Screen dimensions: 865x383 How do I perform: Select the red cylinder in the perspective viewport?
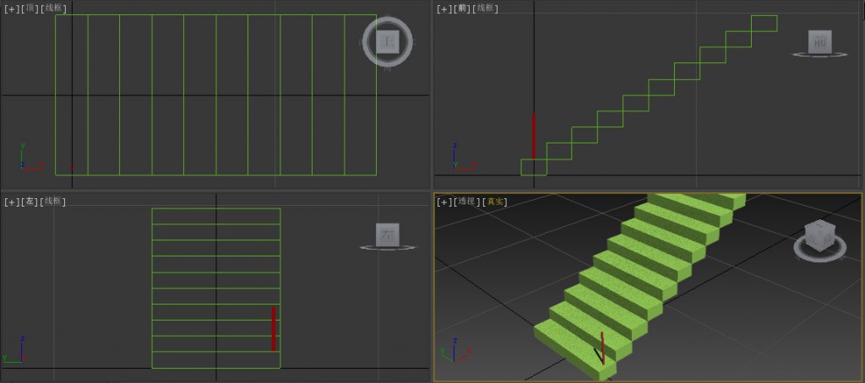602,348
